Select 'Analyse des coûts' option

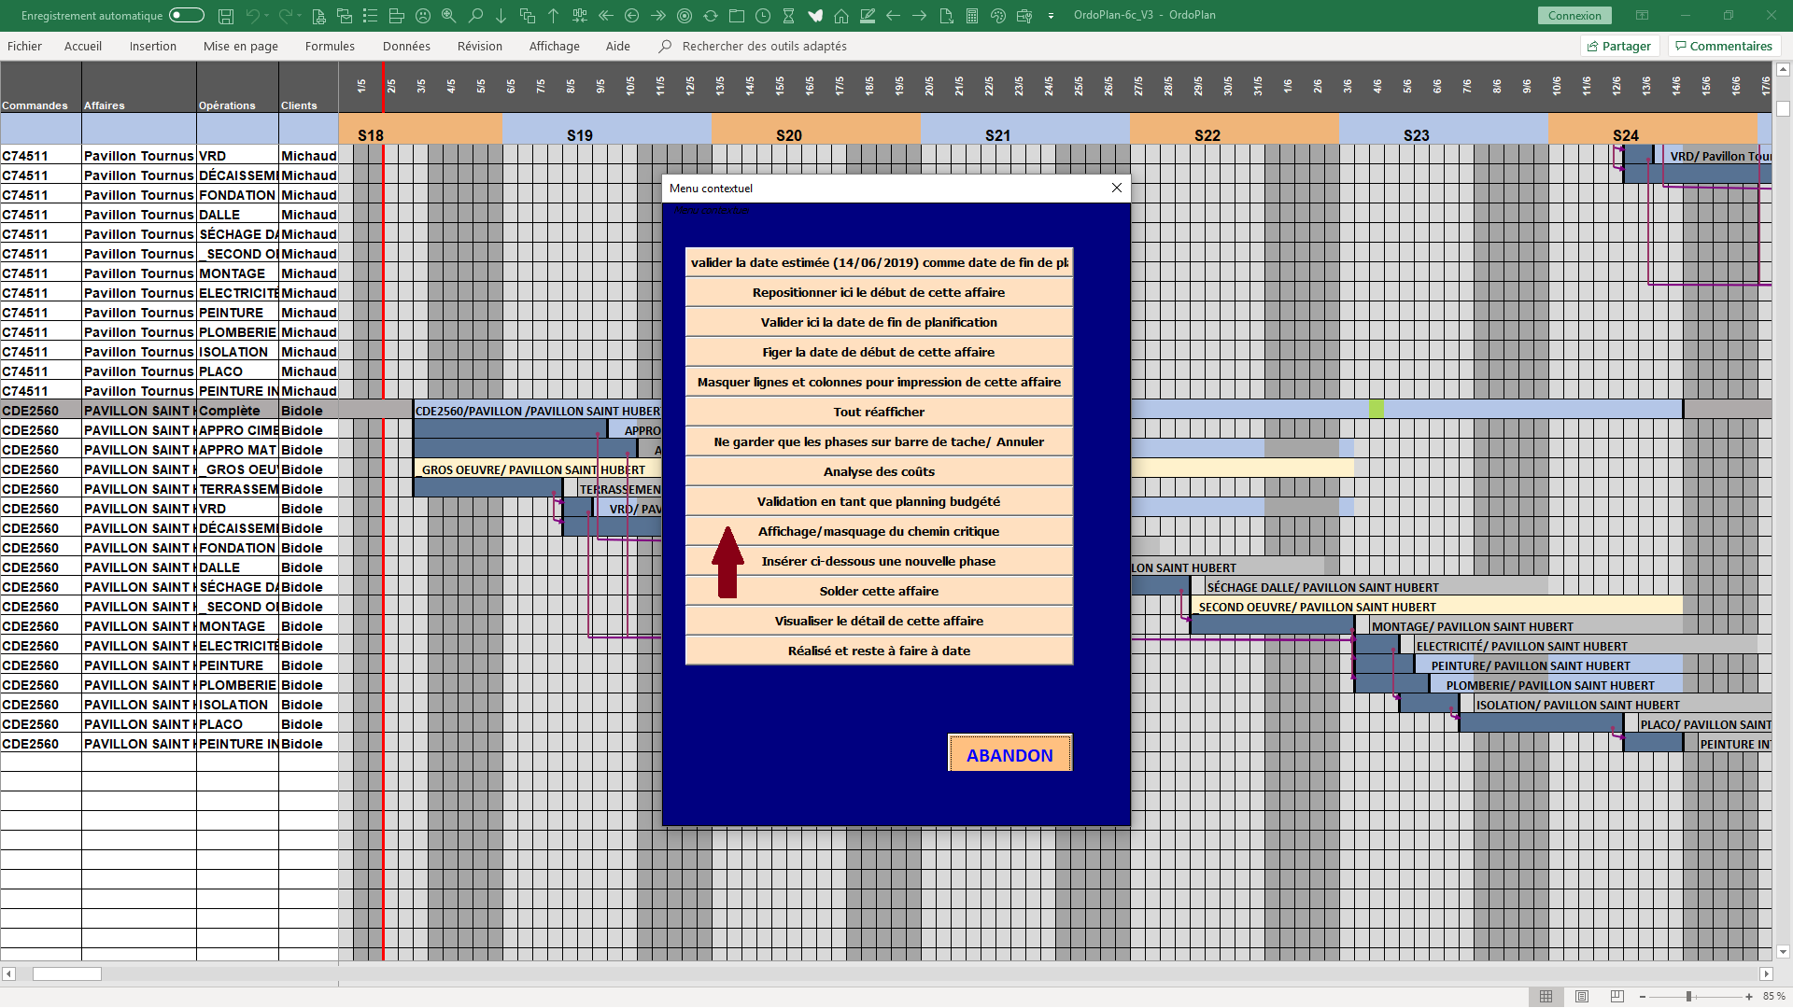[879, 471]
